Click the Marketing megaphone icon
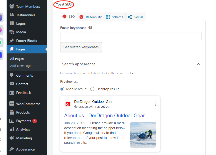216x155 pixels. [12, 138]
